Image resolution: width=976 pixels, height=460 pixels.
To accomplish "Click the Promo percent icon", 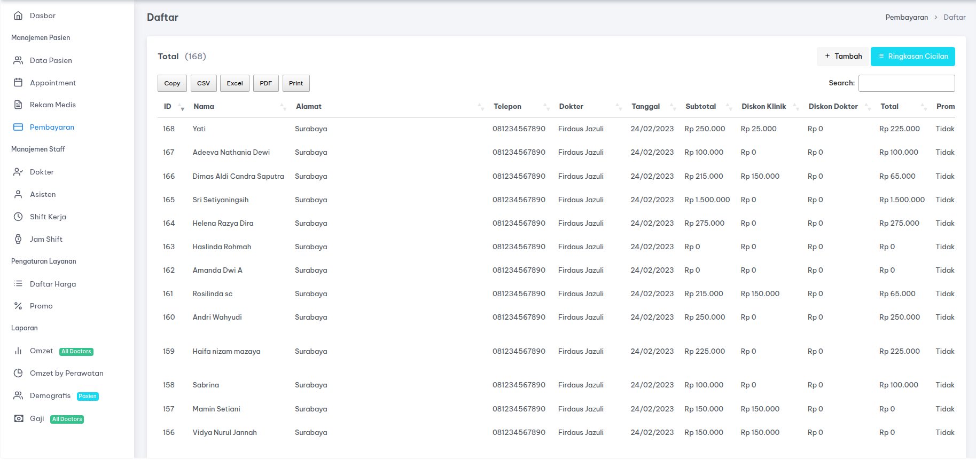I will (18, 306).
